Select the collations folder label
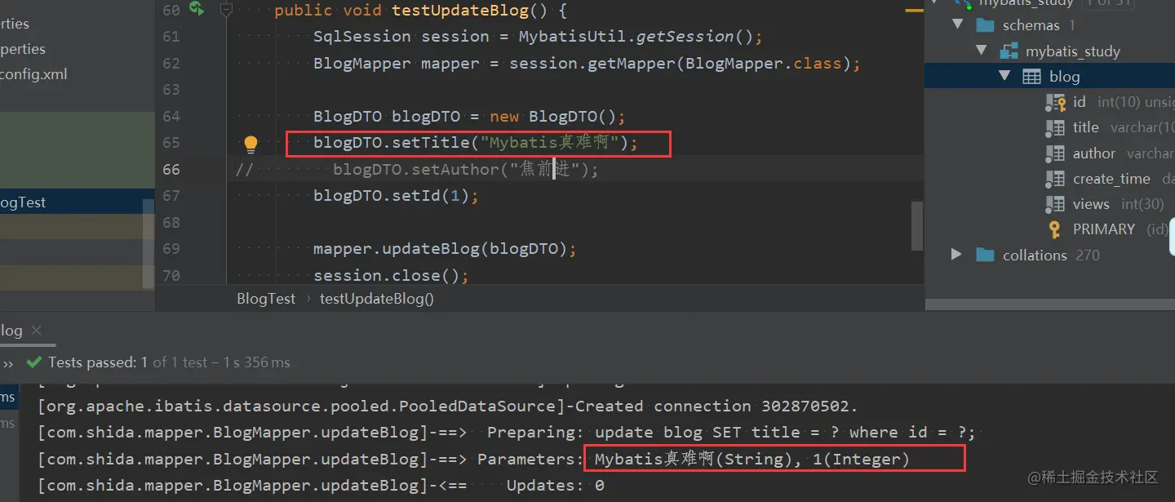 click(1035, 255)
